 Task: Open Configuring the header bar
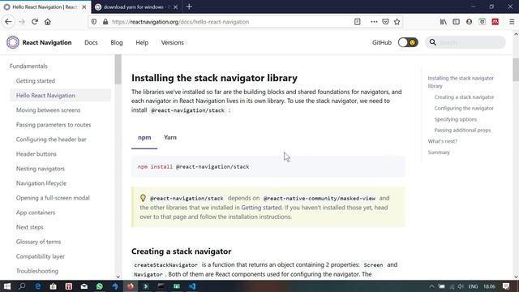[x=51, y=140]
